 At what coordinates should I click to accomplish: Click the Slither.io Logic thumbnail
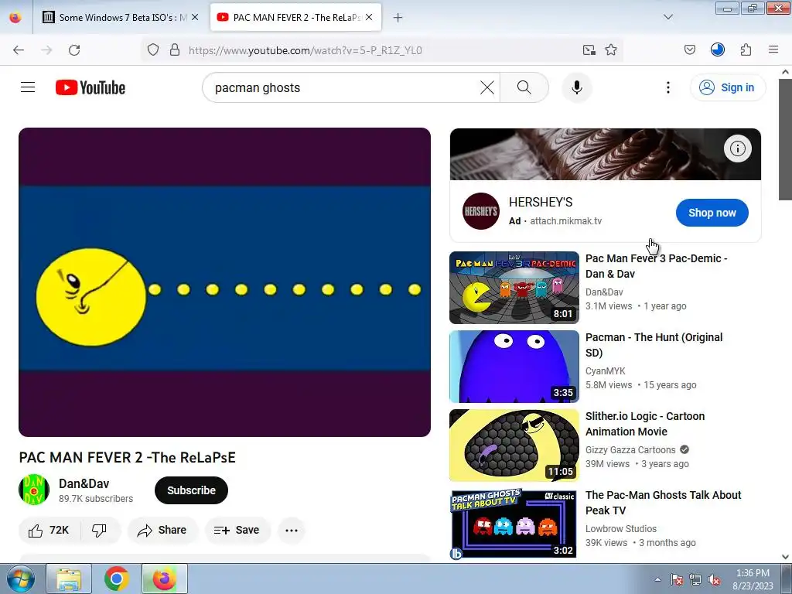click(514, 445)
